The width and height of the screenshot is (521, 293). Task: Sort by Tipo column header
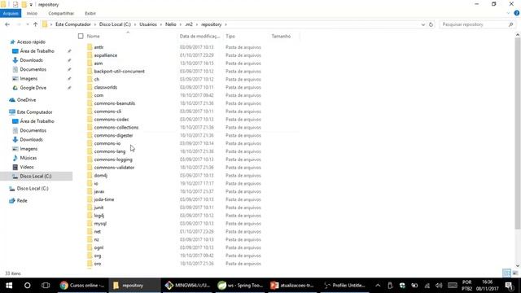pyautogui.click(x=230, y=36)
